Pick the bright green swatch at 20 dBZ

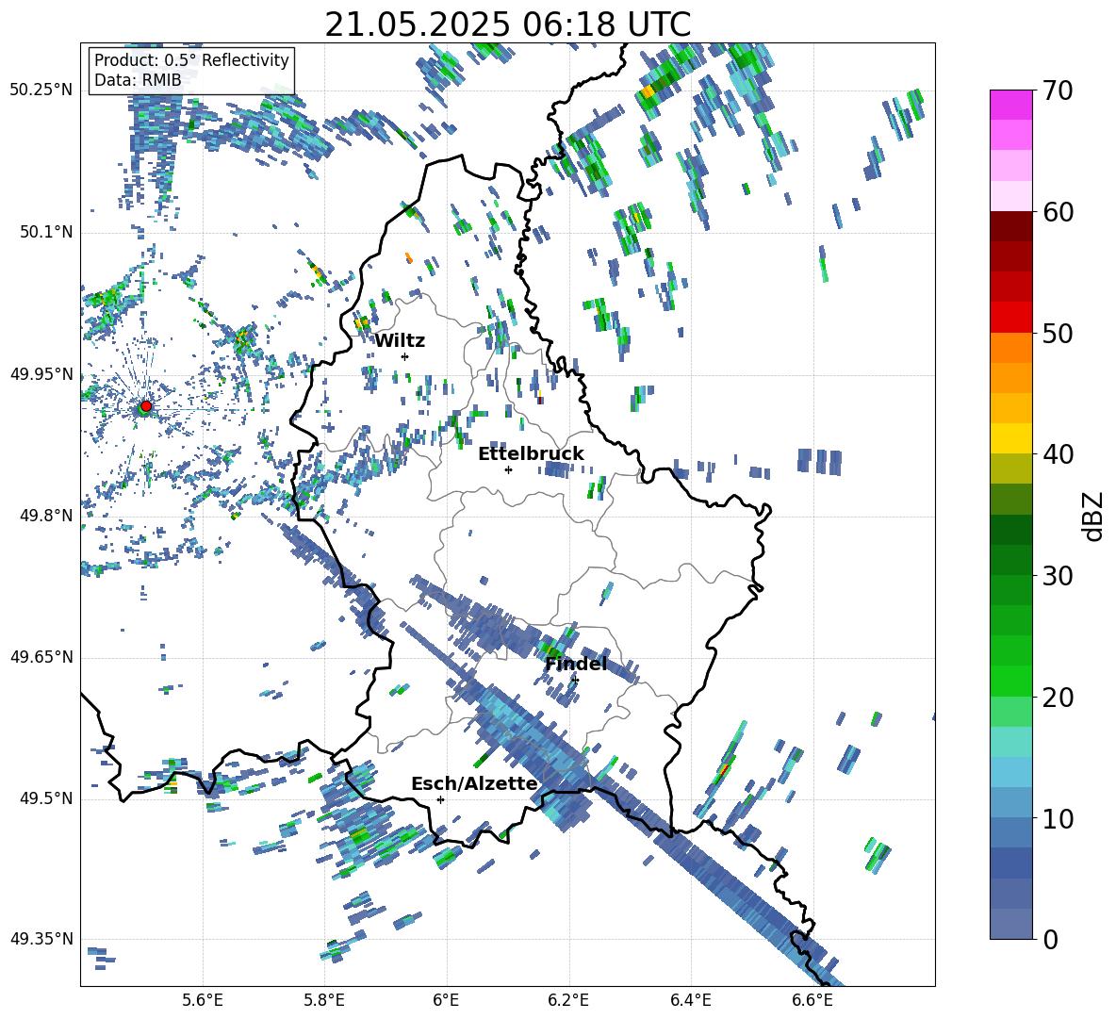(x=1010, y=681)
